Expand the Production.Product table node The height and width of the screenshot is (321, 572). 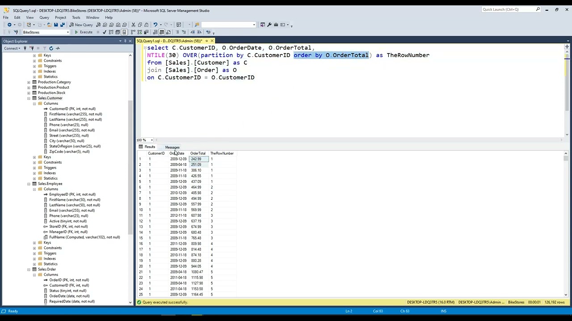point(29,87)
